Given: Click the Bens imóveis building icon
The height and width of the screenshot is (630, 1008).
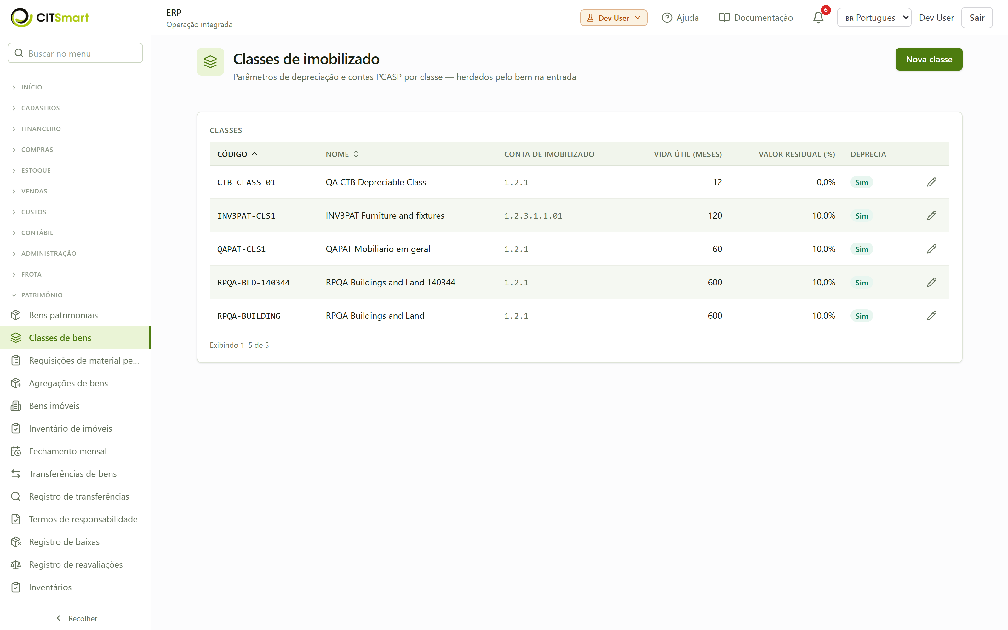Looking at the screenshot, I should tap(16, 406).
